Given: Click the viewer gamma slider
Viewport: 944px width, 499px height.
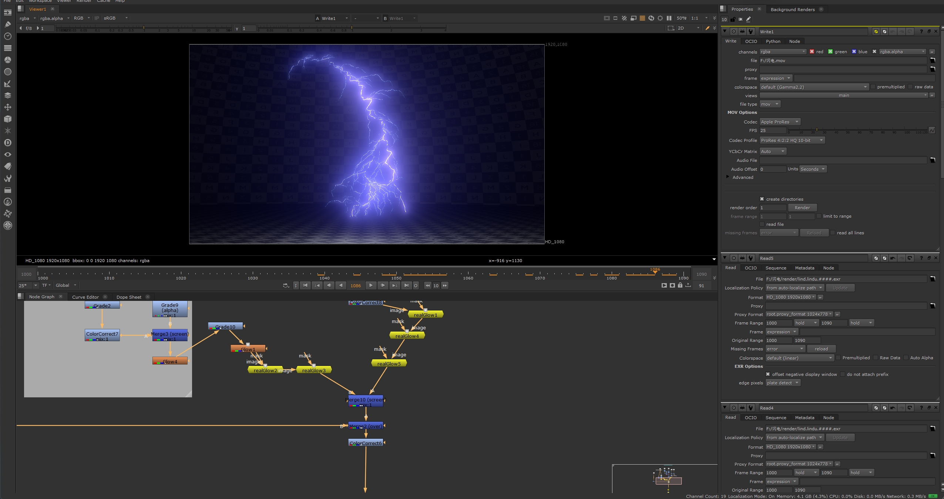Looking at the screenshot, I should point(352,28).
